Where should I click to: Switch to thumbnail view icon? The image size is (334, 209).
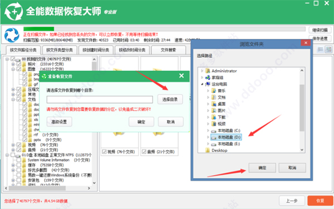click(328, 49)
